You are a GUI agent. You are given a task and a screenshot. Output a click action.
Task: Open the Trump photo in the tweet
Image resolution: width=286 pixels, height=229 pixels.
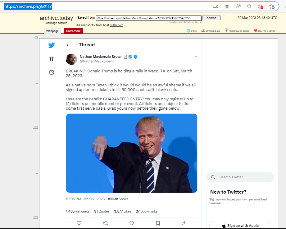tap(131, 153)
